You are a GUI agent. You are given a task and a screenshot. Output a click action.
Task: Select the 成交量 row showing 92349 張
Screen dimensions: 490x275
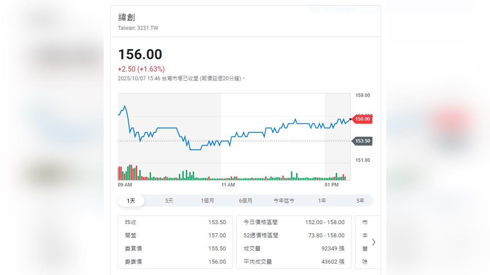coord(294,249)
